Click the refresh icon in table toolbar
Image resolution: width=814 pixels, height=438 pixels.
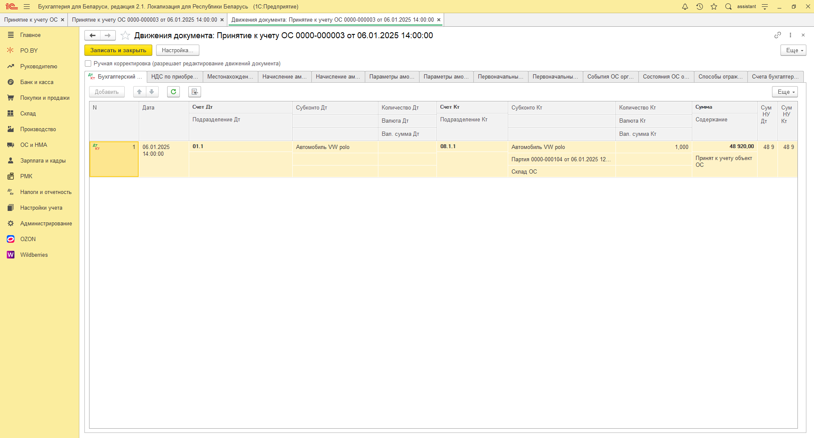coord(173,92)
